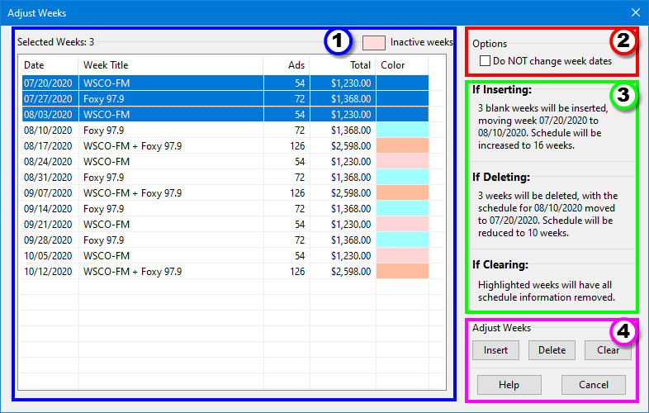
Task: Click the orange color cell for 09/07/2020
Action: (402, 193)
